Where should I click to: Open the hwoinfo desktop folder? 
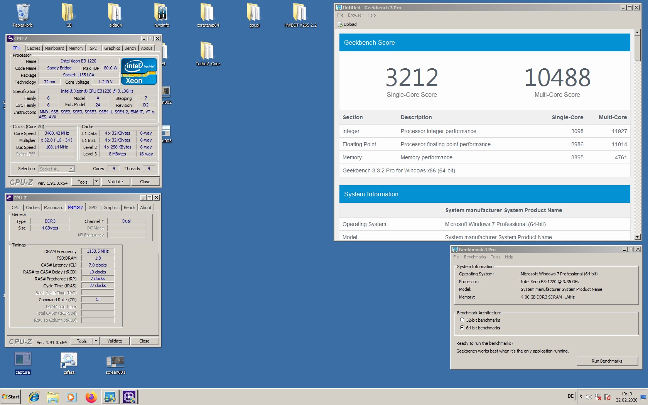click(x=162, y=15)
